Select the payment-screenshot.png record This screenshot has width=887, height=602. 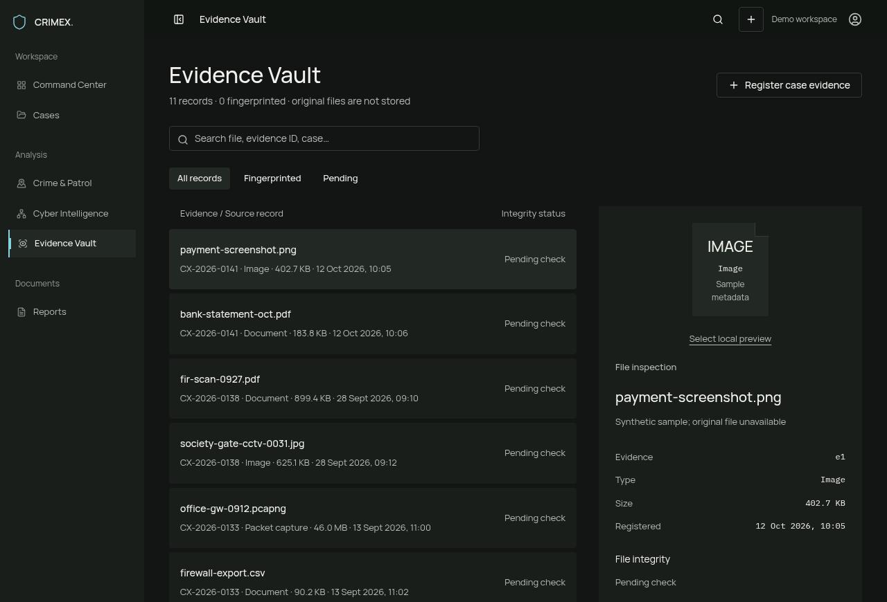373,259
